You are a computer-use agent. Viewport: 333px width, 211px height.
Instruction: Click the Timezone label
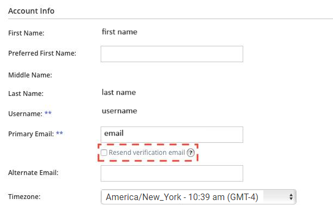coord(24,196)
